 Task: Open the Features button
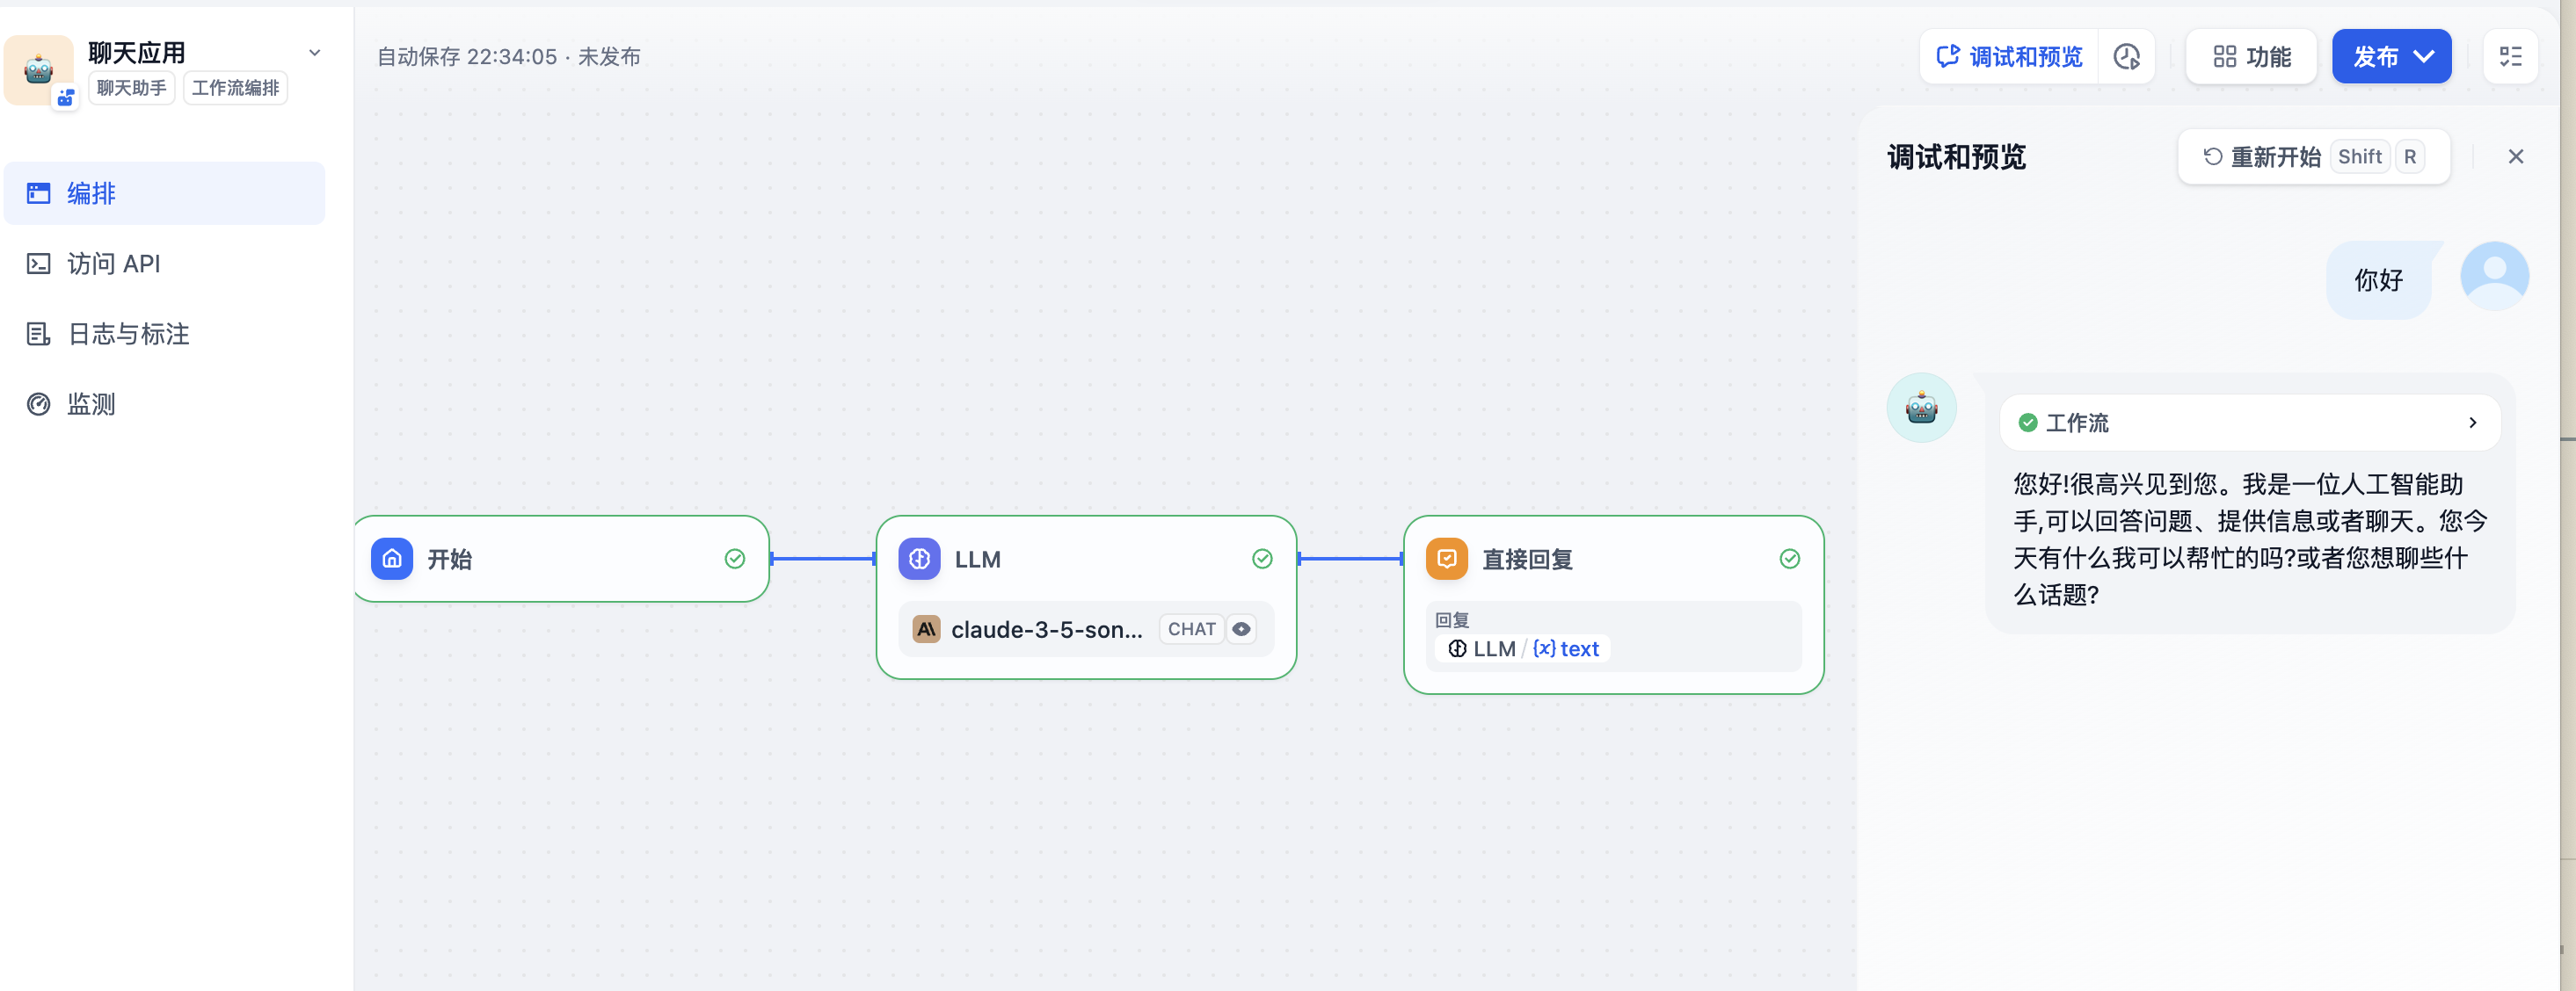coord(2251,57)
